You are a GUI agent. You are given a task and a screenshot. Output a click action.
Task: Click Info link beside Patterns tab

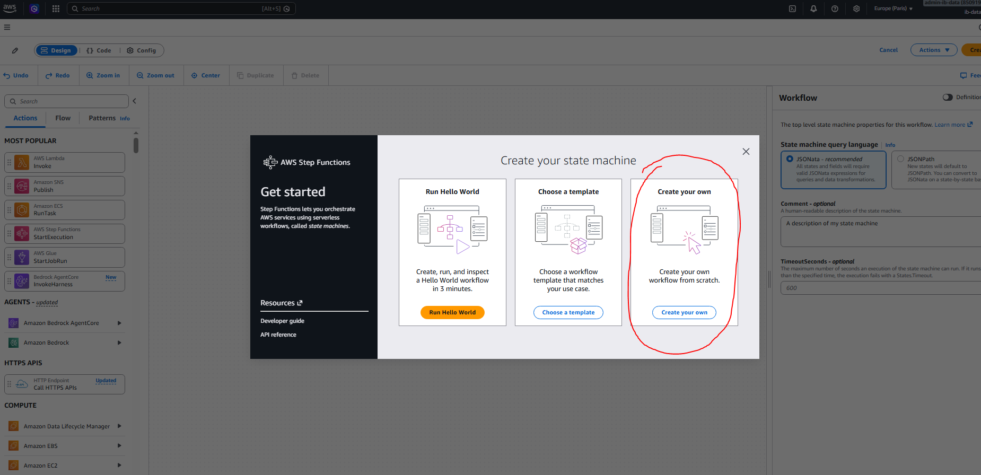125,119
